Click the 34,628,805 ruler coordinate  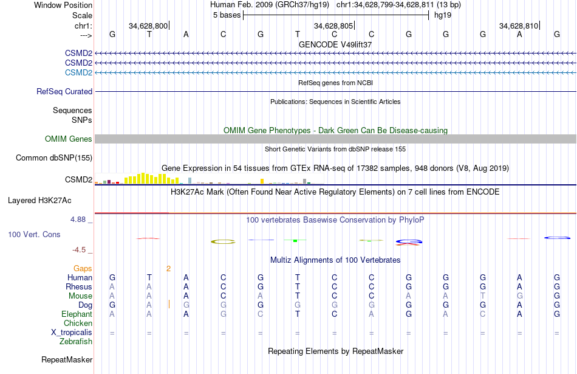pos(333,26)
